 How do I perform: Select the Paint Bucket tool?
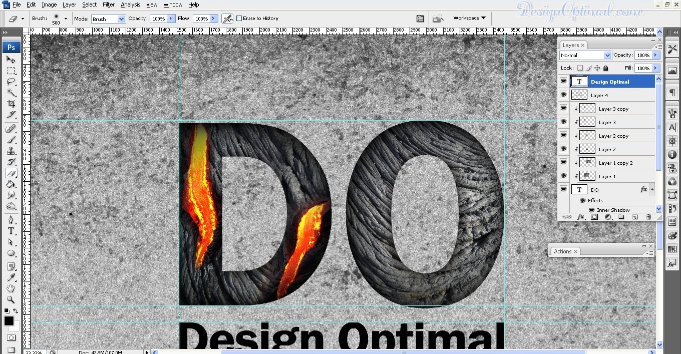click(11, 184)
